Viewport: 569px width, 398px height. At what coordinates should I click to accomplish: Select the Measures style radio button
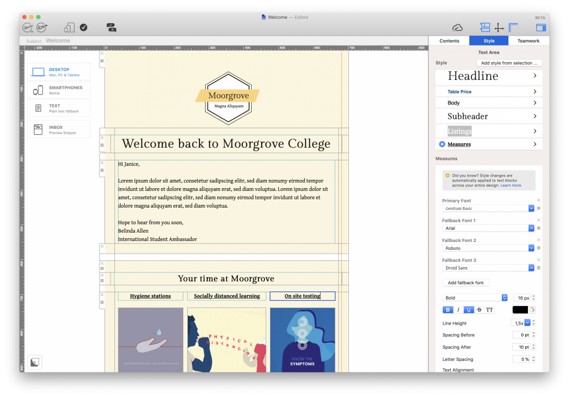442,144
